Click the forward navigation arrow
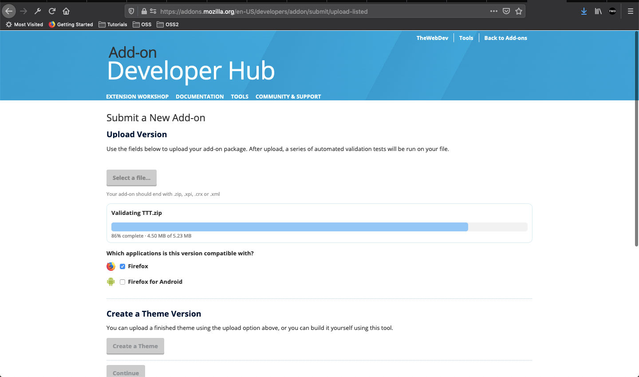This screenshot has width=639, height=377. 24,11
